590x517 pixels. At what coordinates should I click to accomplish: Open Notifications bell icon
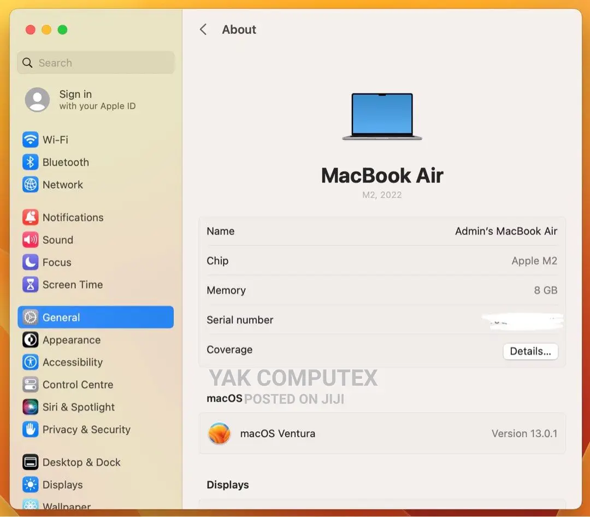point(30,218)
